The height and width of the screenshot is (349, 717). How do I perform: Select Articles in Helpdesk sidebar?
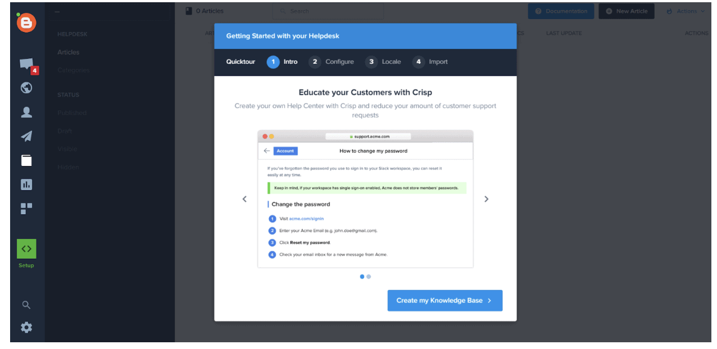69,52
